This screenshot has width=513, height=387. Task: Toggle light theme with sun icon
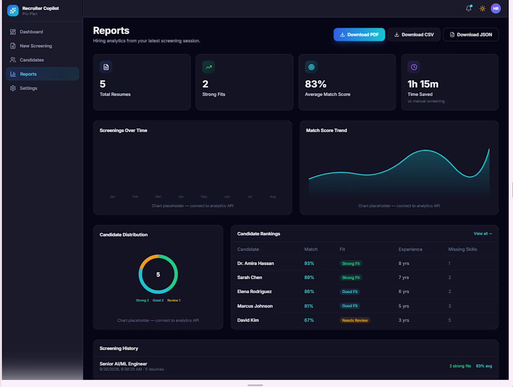(x=482, y=8)
